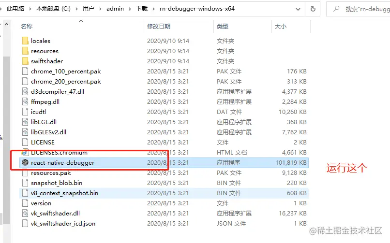Screen dimensions: 390x243
Task: Click the swiftshader folder icon
Action: point(25,61)
